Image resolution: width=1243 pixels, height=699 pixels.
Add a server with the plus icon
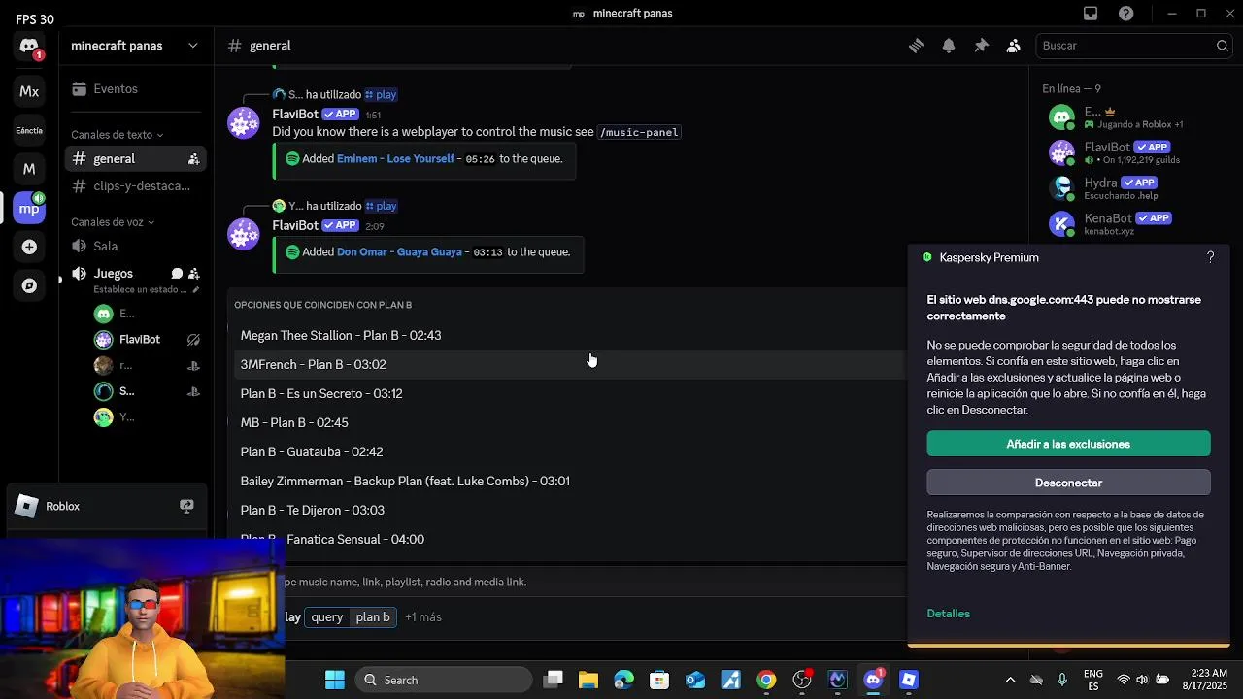click(x=29, y=247)
